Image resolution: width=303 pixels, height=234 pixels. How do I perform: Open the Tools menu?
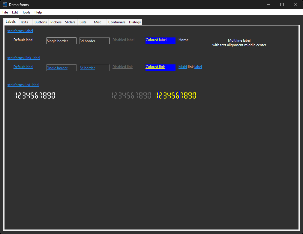coord(26,12)
